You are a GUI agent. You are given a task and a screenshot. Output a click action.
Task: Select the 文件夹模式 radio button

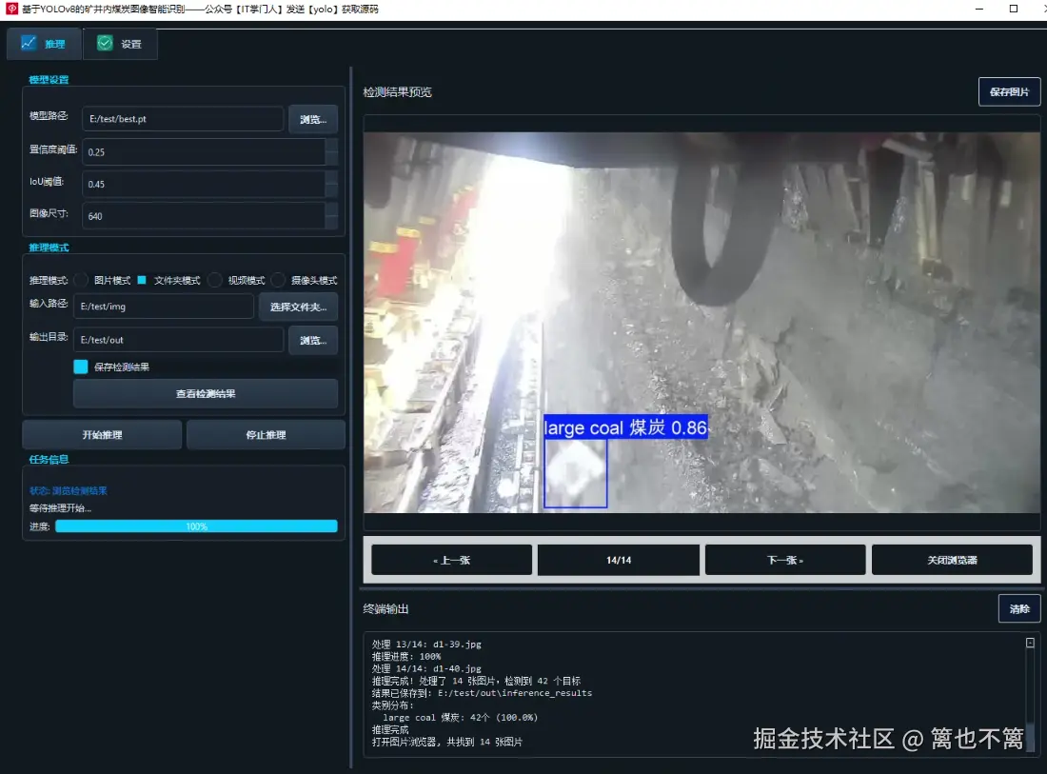pyautogui.click(x=142, y=280)
